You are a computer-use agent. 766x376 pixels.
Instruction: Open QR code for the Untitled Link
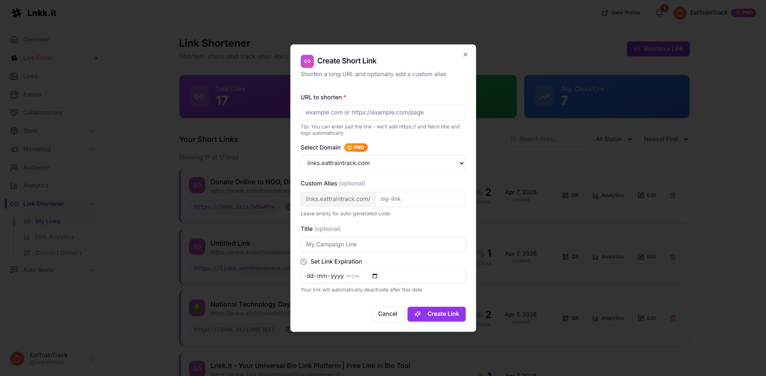(570, 257)
